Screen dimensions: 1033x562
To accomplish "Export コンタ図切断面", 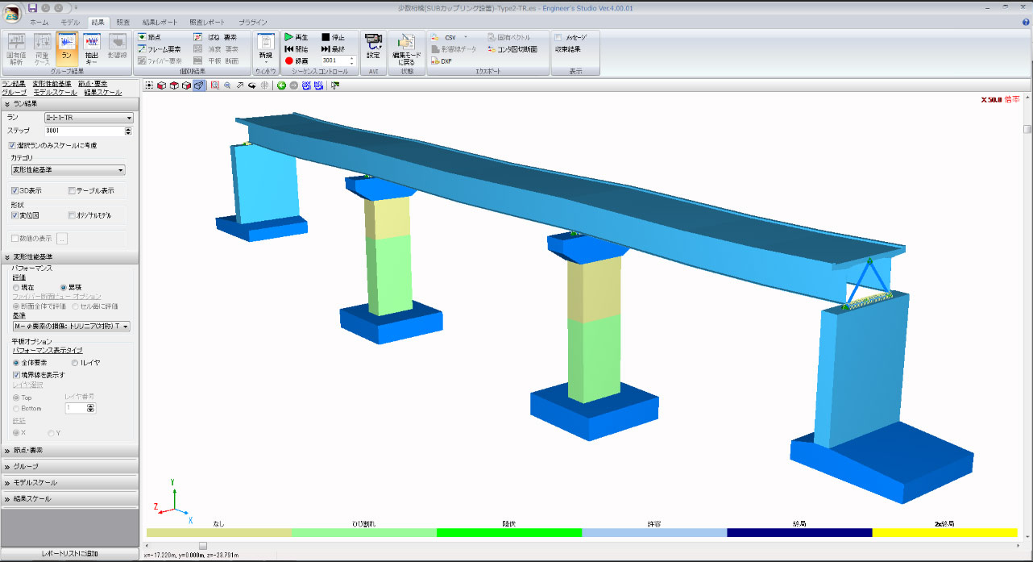I will tap(512, 49).
